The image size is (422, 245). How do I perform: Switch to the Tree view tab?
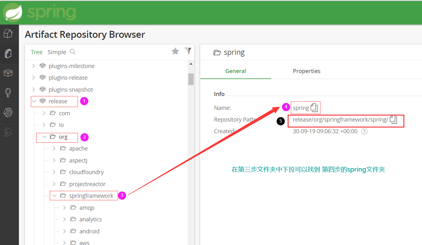pos(37,52)
